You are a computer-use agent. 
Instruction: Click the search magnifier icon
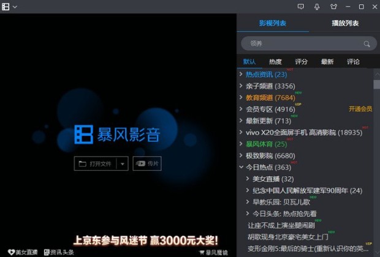(367, 44)
